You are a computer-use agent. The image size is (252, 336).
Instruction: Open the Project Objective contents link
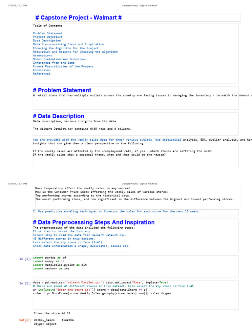[48, 37]
